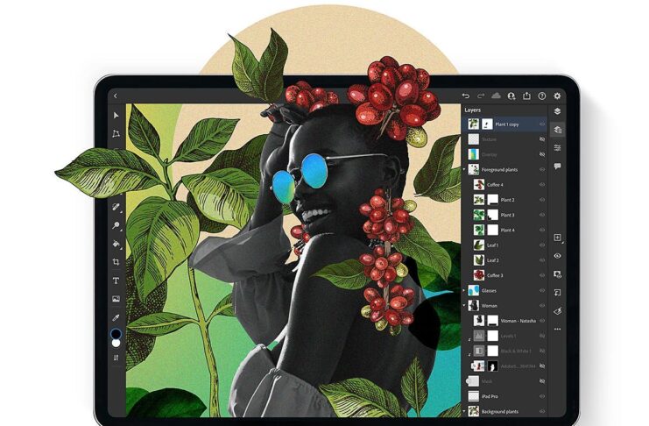Screen dimensions: 649x426
Task: Hide the iPad Pro layer
Action: 542,396
